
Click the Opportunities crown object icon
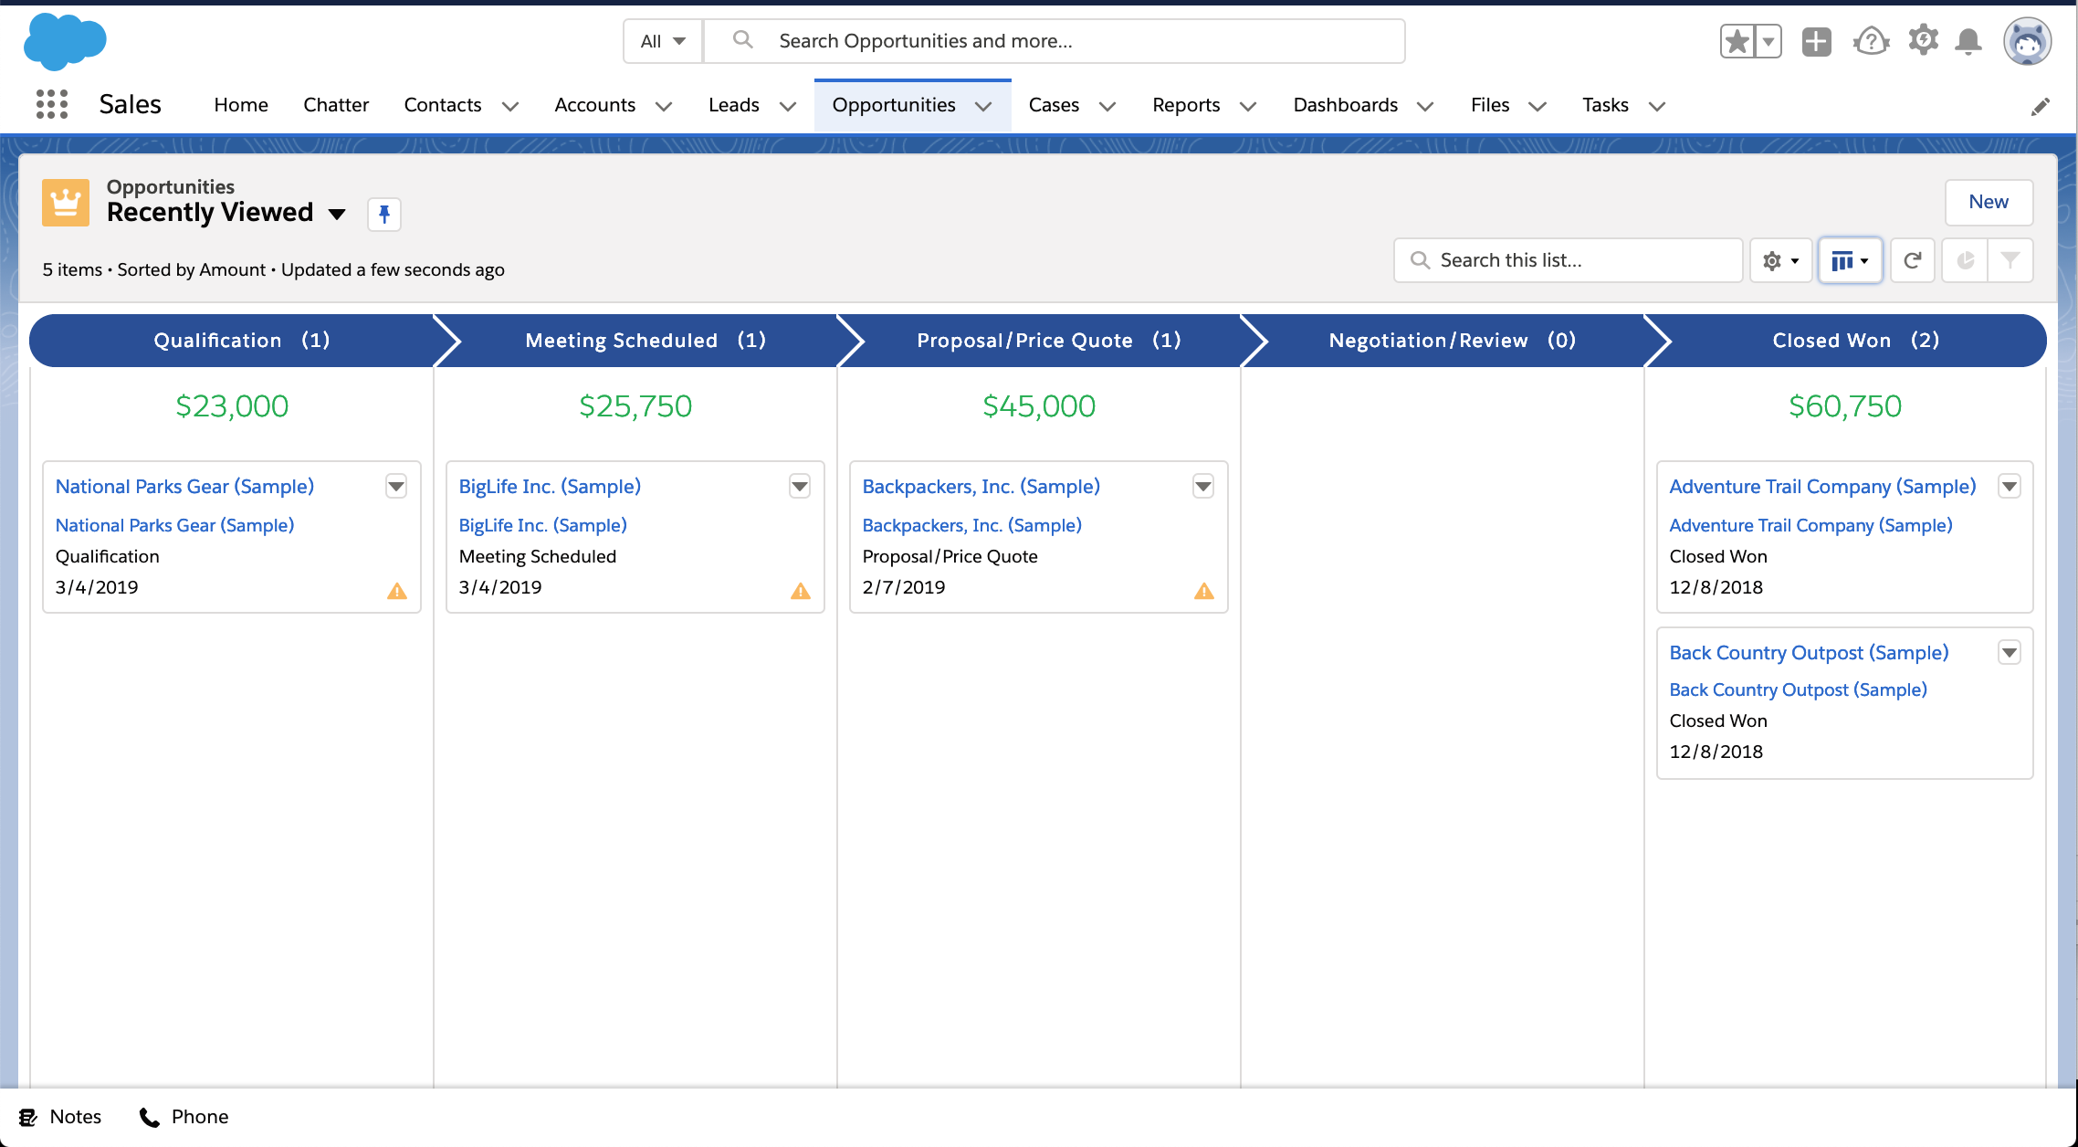(x=66, y=202)
